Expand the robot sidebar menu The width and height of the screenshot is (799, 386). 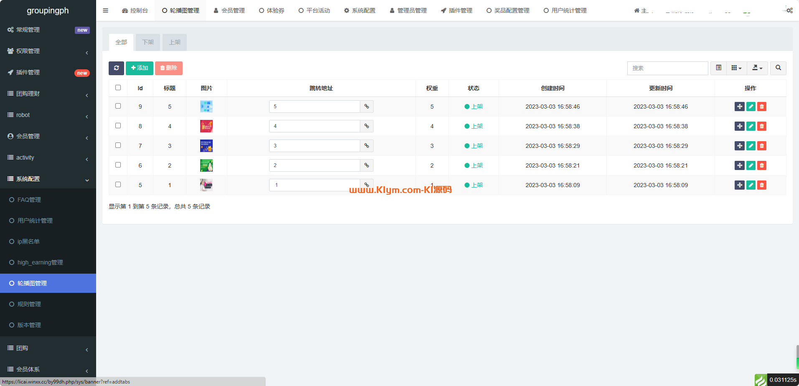48,115
